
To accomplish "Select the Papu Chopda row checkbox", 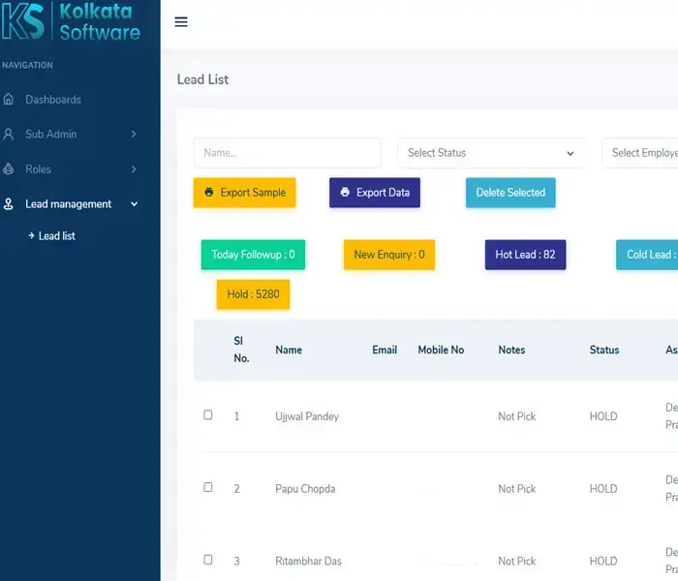I will click(x=208, y=488).
